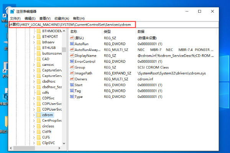Click the CLFS folder icon
The image size is (230, 153).
[x=39, y=137]
